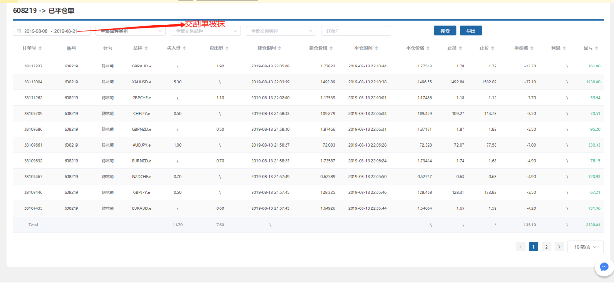Focus the 订单号 order number input
Screen dimensions: 614x283
(x=356, y=31)
